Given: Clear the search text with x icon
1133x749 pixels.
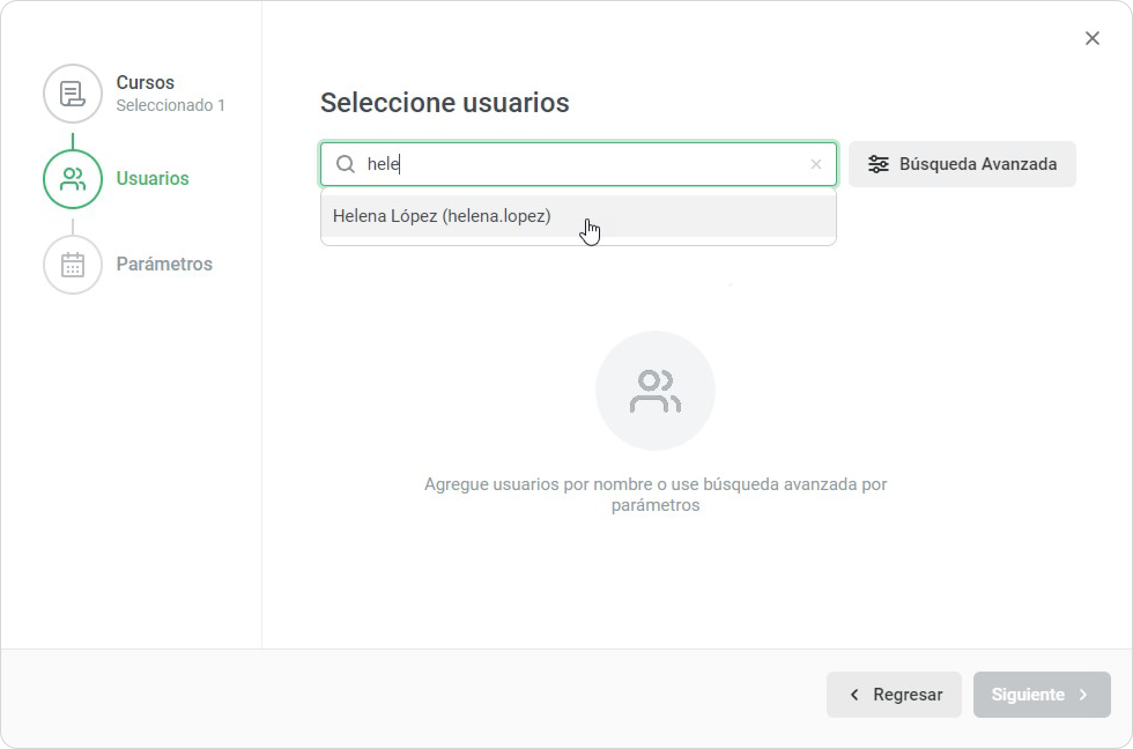Looking at the screenshot, I should (816, 165).
